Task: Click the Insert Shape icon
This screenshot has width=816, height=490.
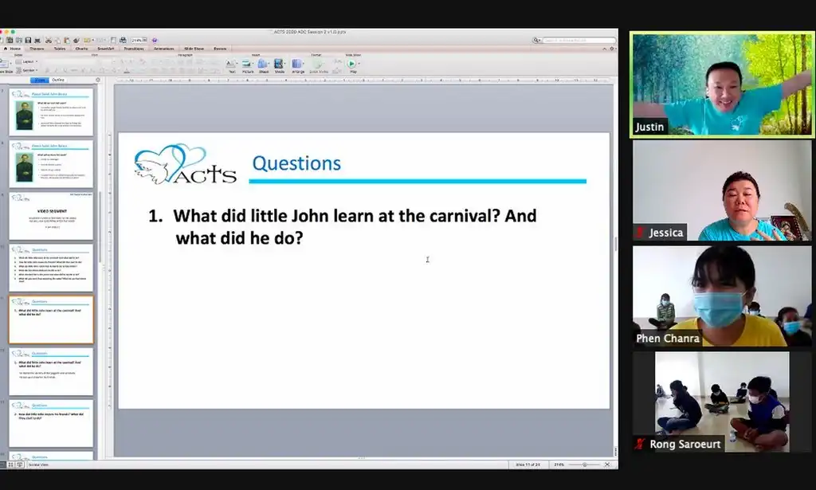Action: click(x=263, y=64)
